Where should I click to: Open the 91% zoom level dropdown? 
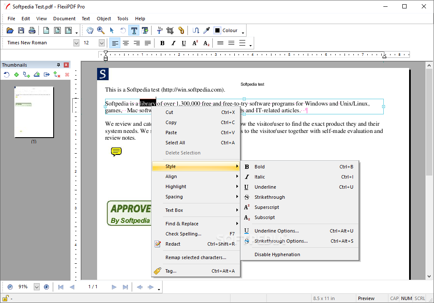coord(37,287)
